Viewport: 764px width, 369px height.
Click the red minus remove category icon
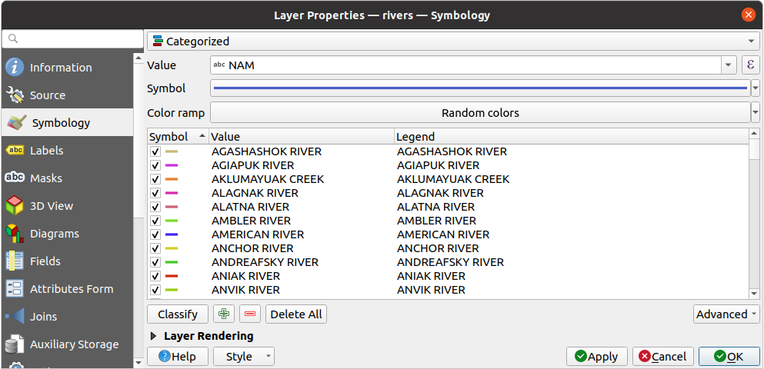250,314
